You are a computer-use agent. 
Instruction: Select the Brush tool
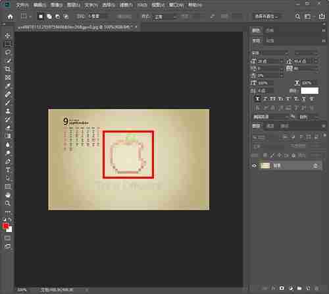tap(8, 102)
